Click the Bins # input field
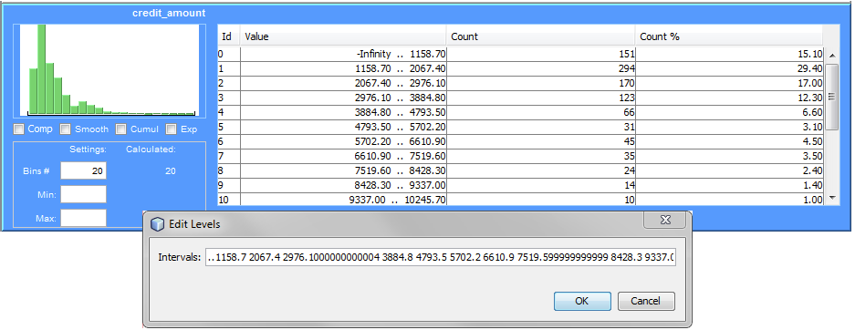This screenshot has height=330, width=855. (x=83, y=170)
